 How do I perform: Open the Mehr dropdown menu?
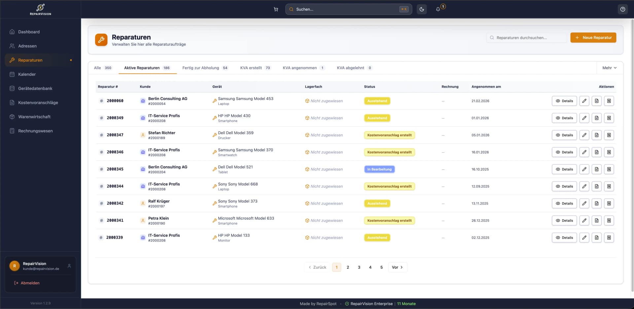click(609, 68)
